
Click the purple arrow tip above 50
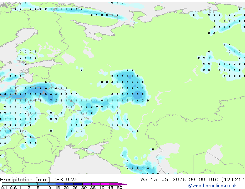point(122,184)
